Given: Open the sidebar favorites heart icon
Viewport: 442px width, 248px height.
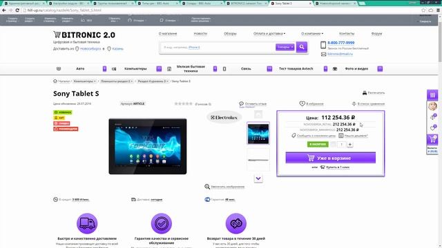Looking at the screenshot, I should click(432, 128).
